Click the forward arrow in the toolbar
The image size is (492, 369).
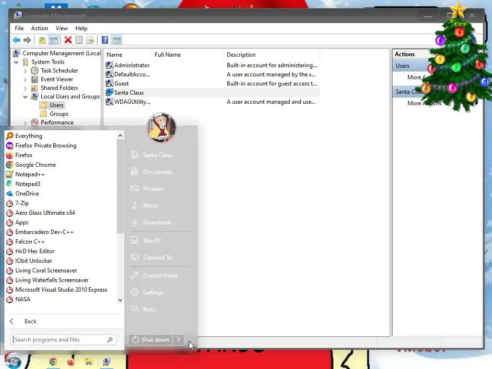[x=27, y=40]
